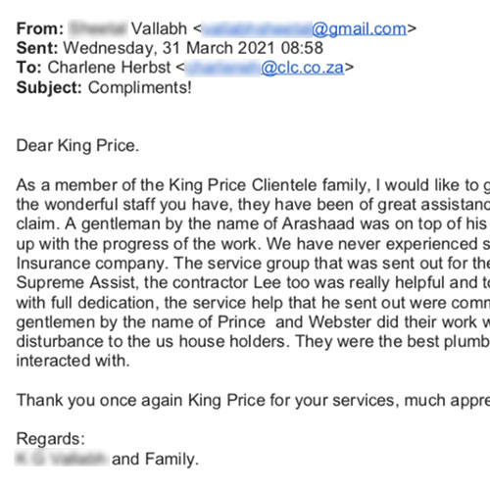Click the recipient name 'Charlene Herbst'
490x490 pixels.
(x=109, y=68)
